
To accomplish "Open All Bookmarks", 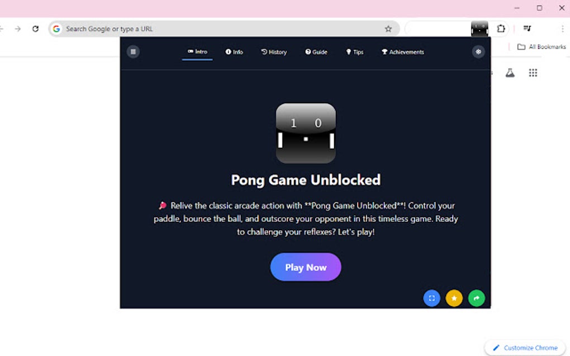I will pyautogui.click(x=538, y=47).
